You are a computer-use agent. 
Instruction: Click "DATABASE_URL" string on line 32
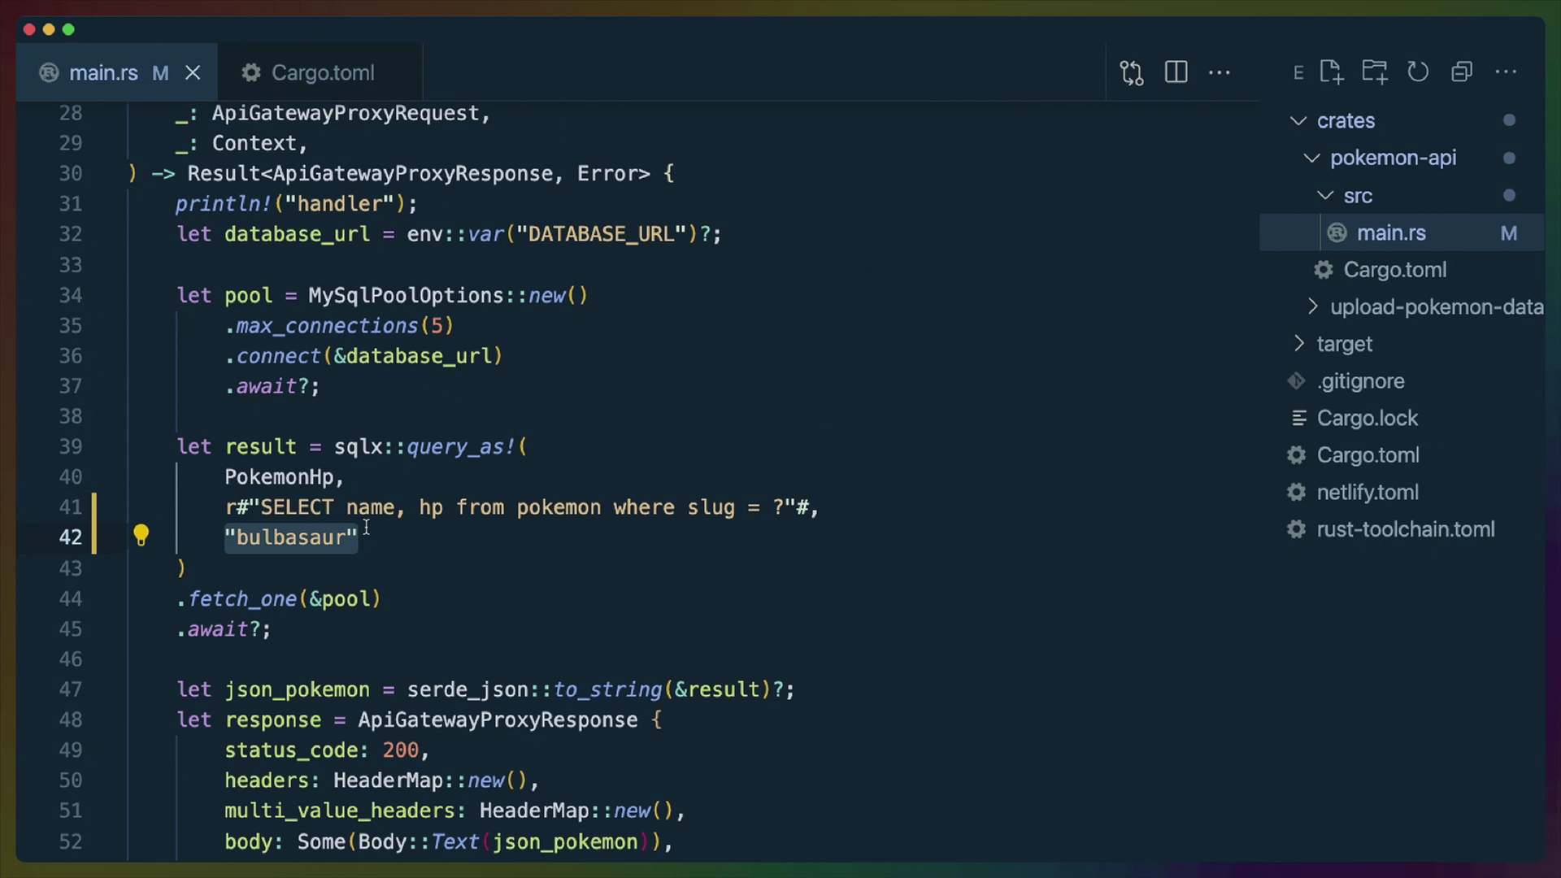pyautogui.click(x=601, y=234)
